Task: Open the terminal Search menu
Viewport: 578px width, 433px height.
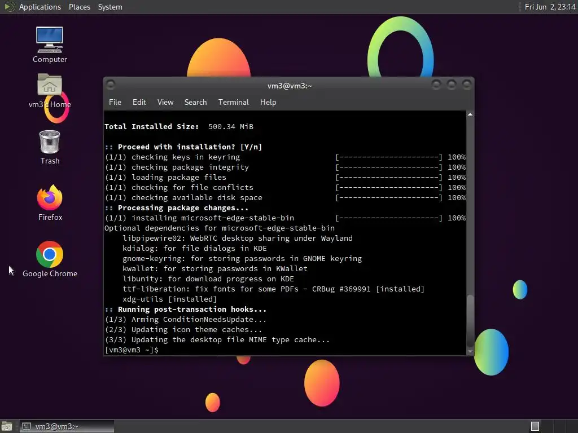Action: [195, 103]
